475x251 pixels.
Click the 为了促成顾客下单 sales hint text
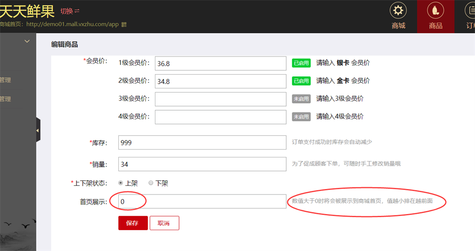(x=346, y=163)
